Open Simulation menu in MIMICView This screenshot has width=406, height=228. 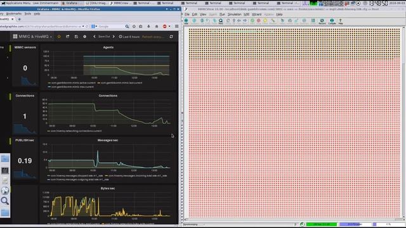234,15
